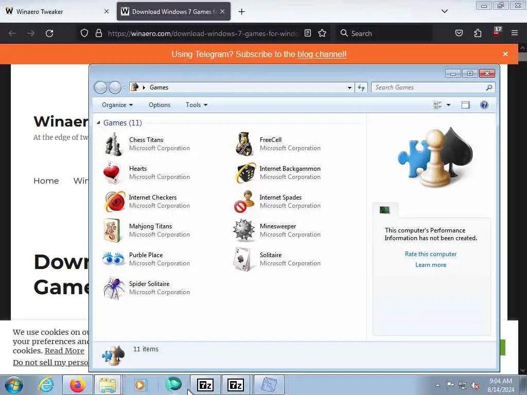Viewport: 527px width, 395px height.
Task: Click the search magnifier icon in Search Games box
Action: click(x=489, y=87)
